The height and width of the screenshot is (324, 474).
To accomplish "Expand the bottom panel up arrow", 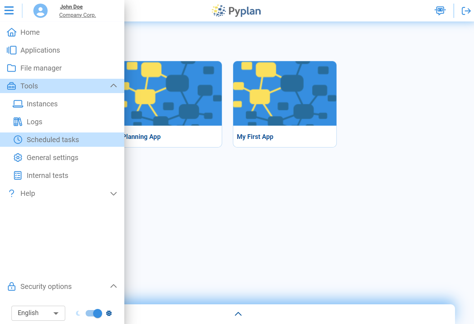I will [x=238, y=314].
